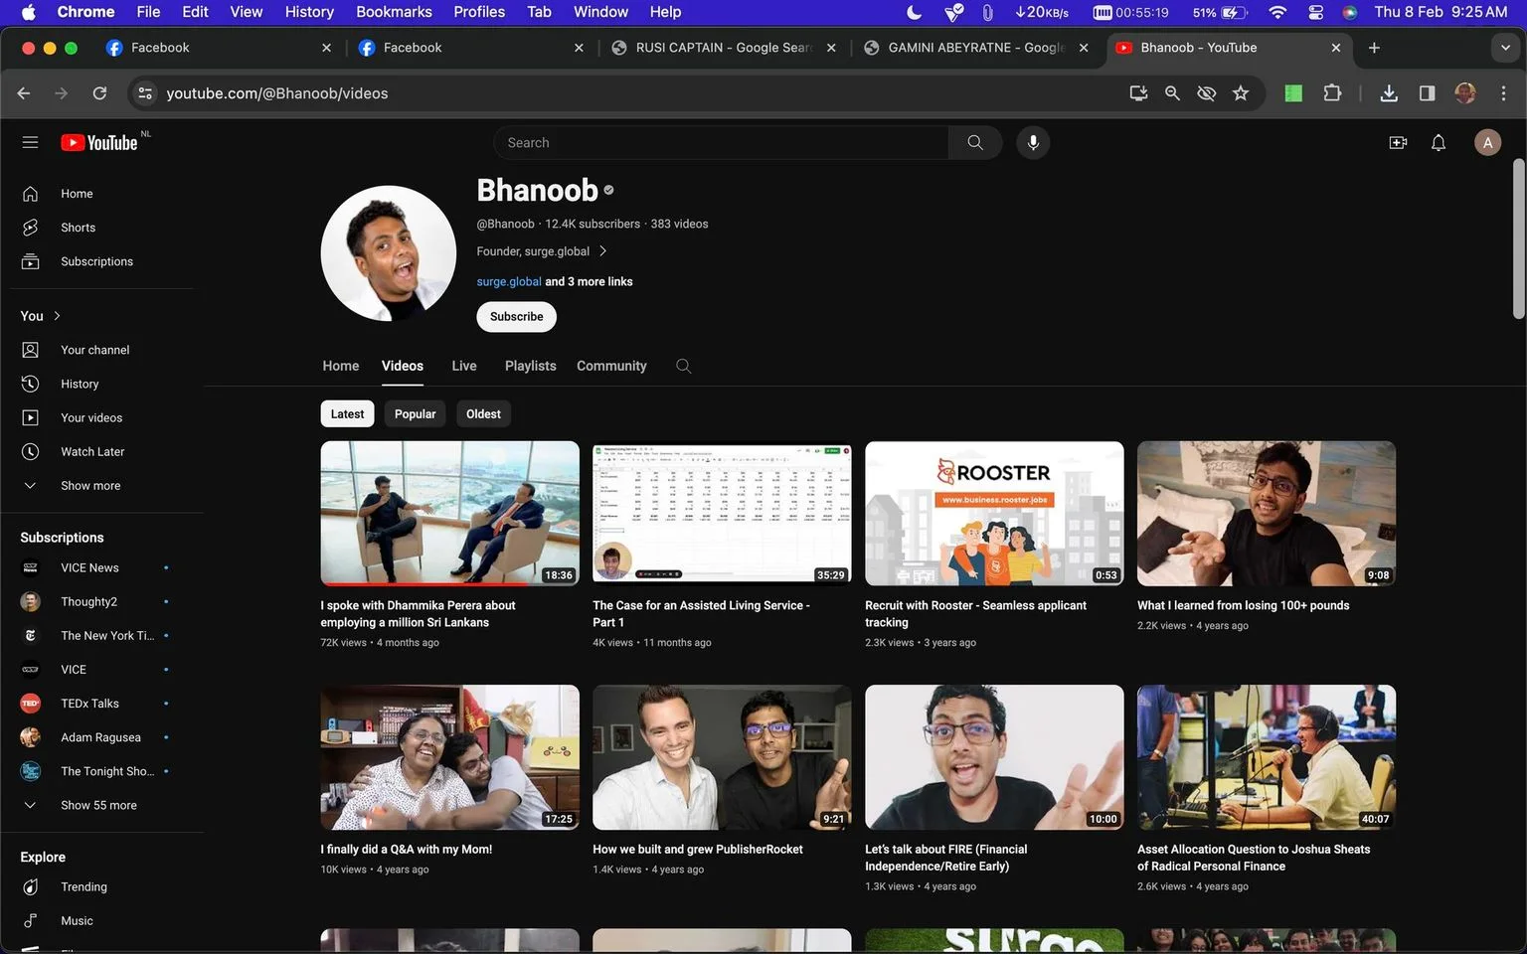Open the tab search dropdown
This screenshot has width=1527, height=954.
click(x=1505, y=48)
